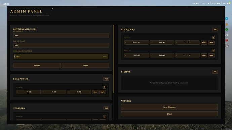Click the 'ADMIN PANEL' title text

pos(26,11)
